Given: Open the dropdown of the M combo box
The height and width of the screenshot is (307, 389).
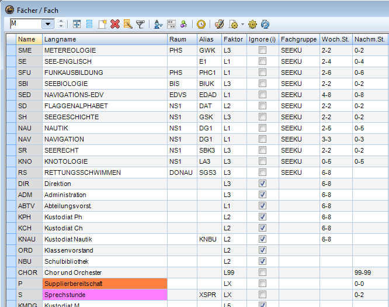Looking at the screenshot, I should [48, 24].
